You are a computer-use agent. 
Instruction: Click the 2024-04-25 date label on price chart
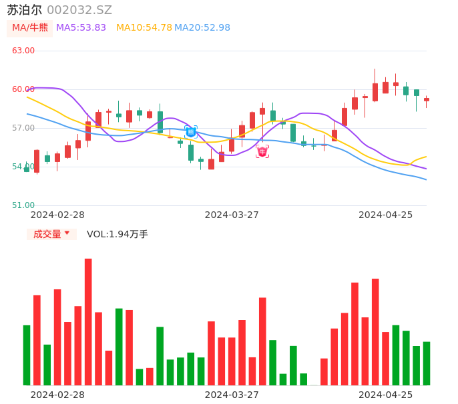(x=385, y=215)
